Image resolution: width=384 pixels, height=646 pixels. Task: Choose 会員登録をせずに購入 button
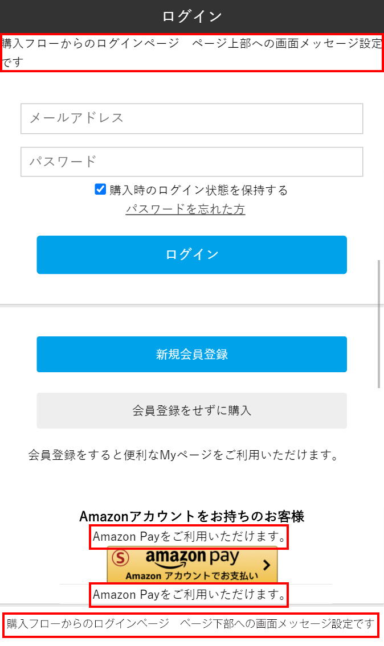click(192, 410)
